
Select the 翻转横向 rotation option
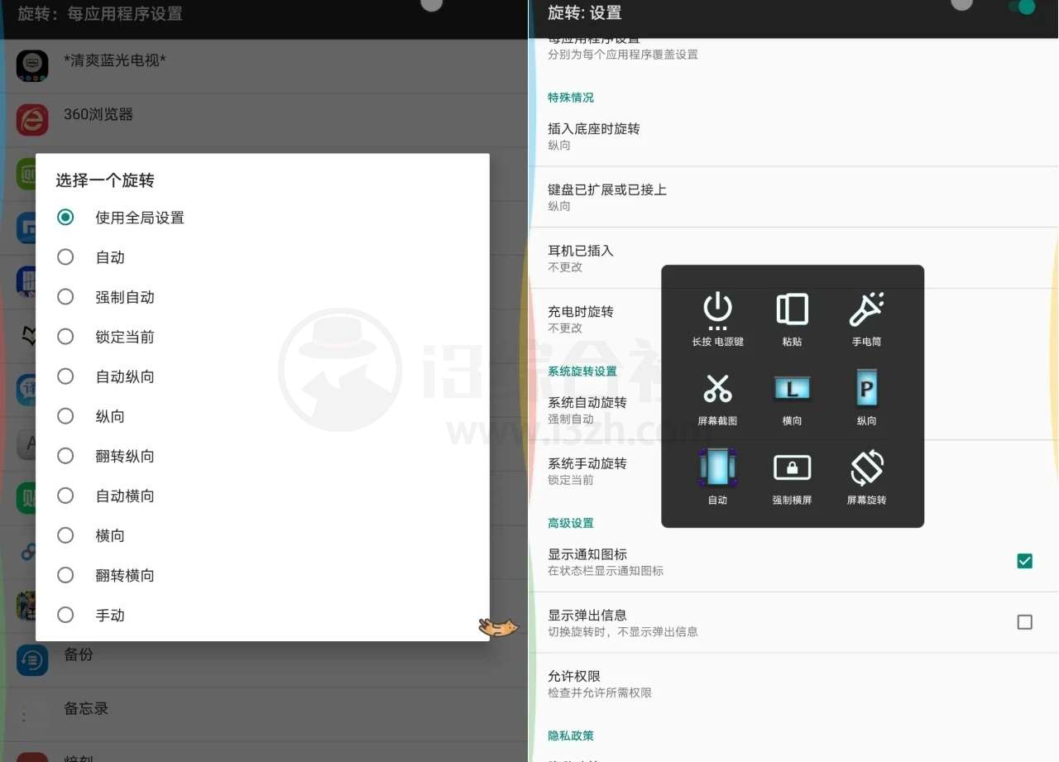tap(124, 575)
